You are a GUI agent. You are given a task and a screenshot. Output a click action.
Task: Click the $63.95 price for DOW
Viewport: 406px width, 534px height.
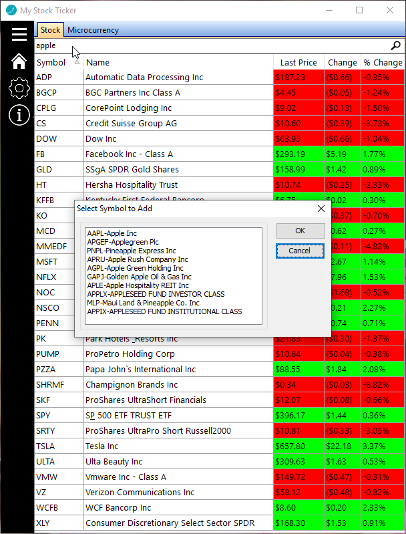[298, 139]
